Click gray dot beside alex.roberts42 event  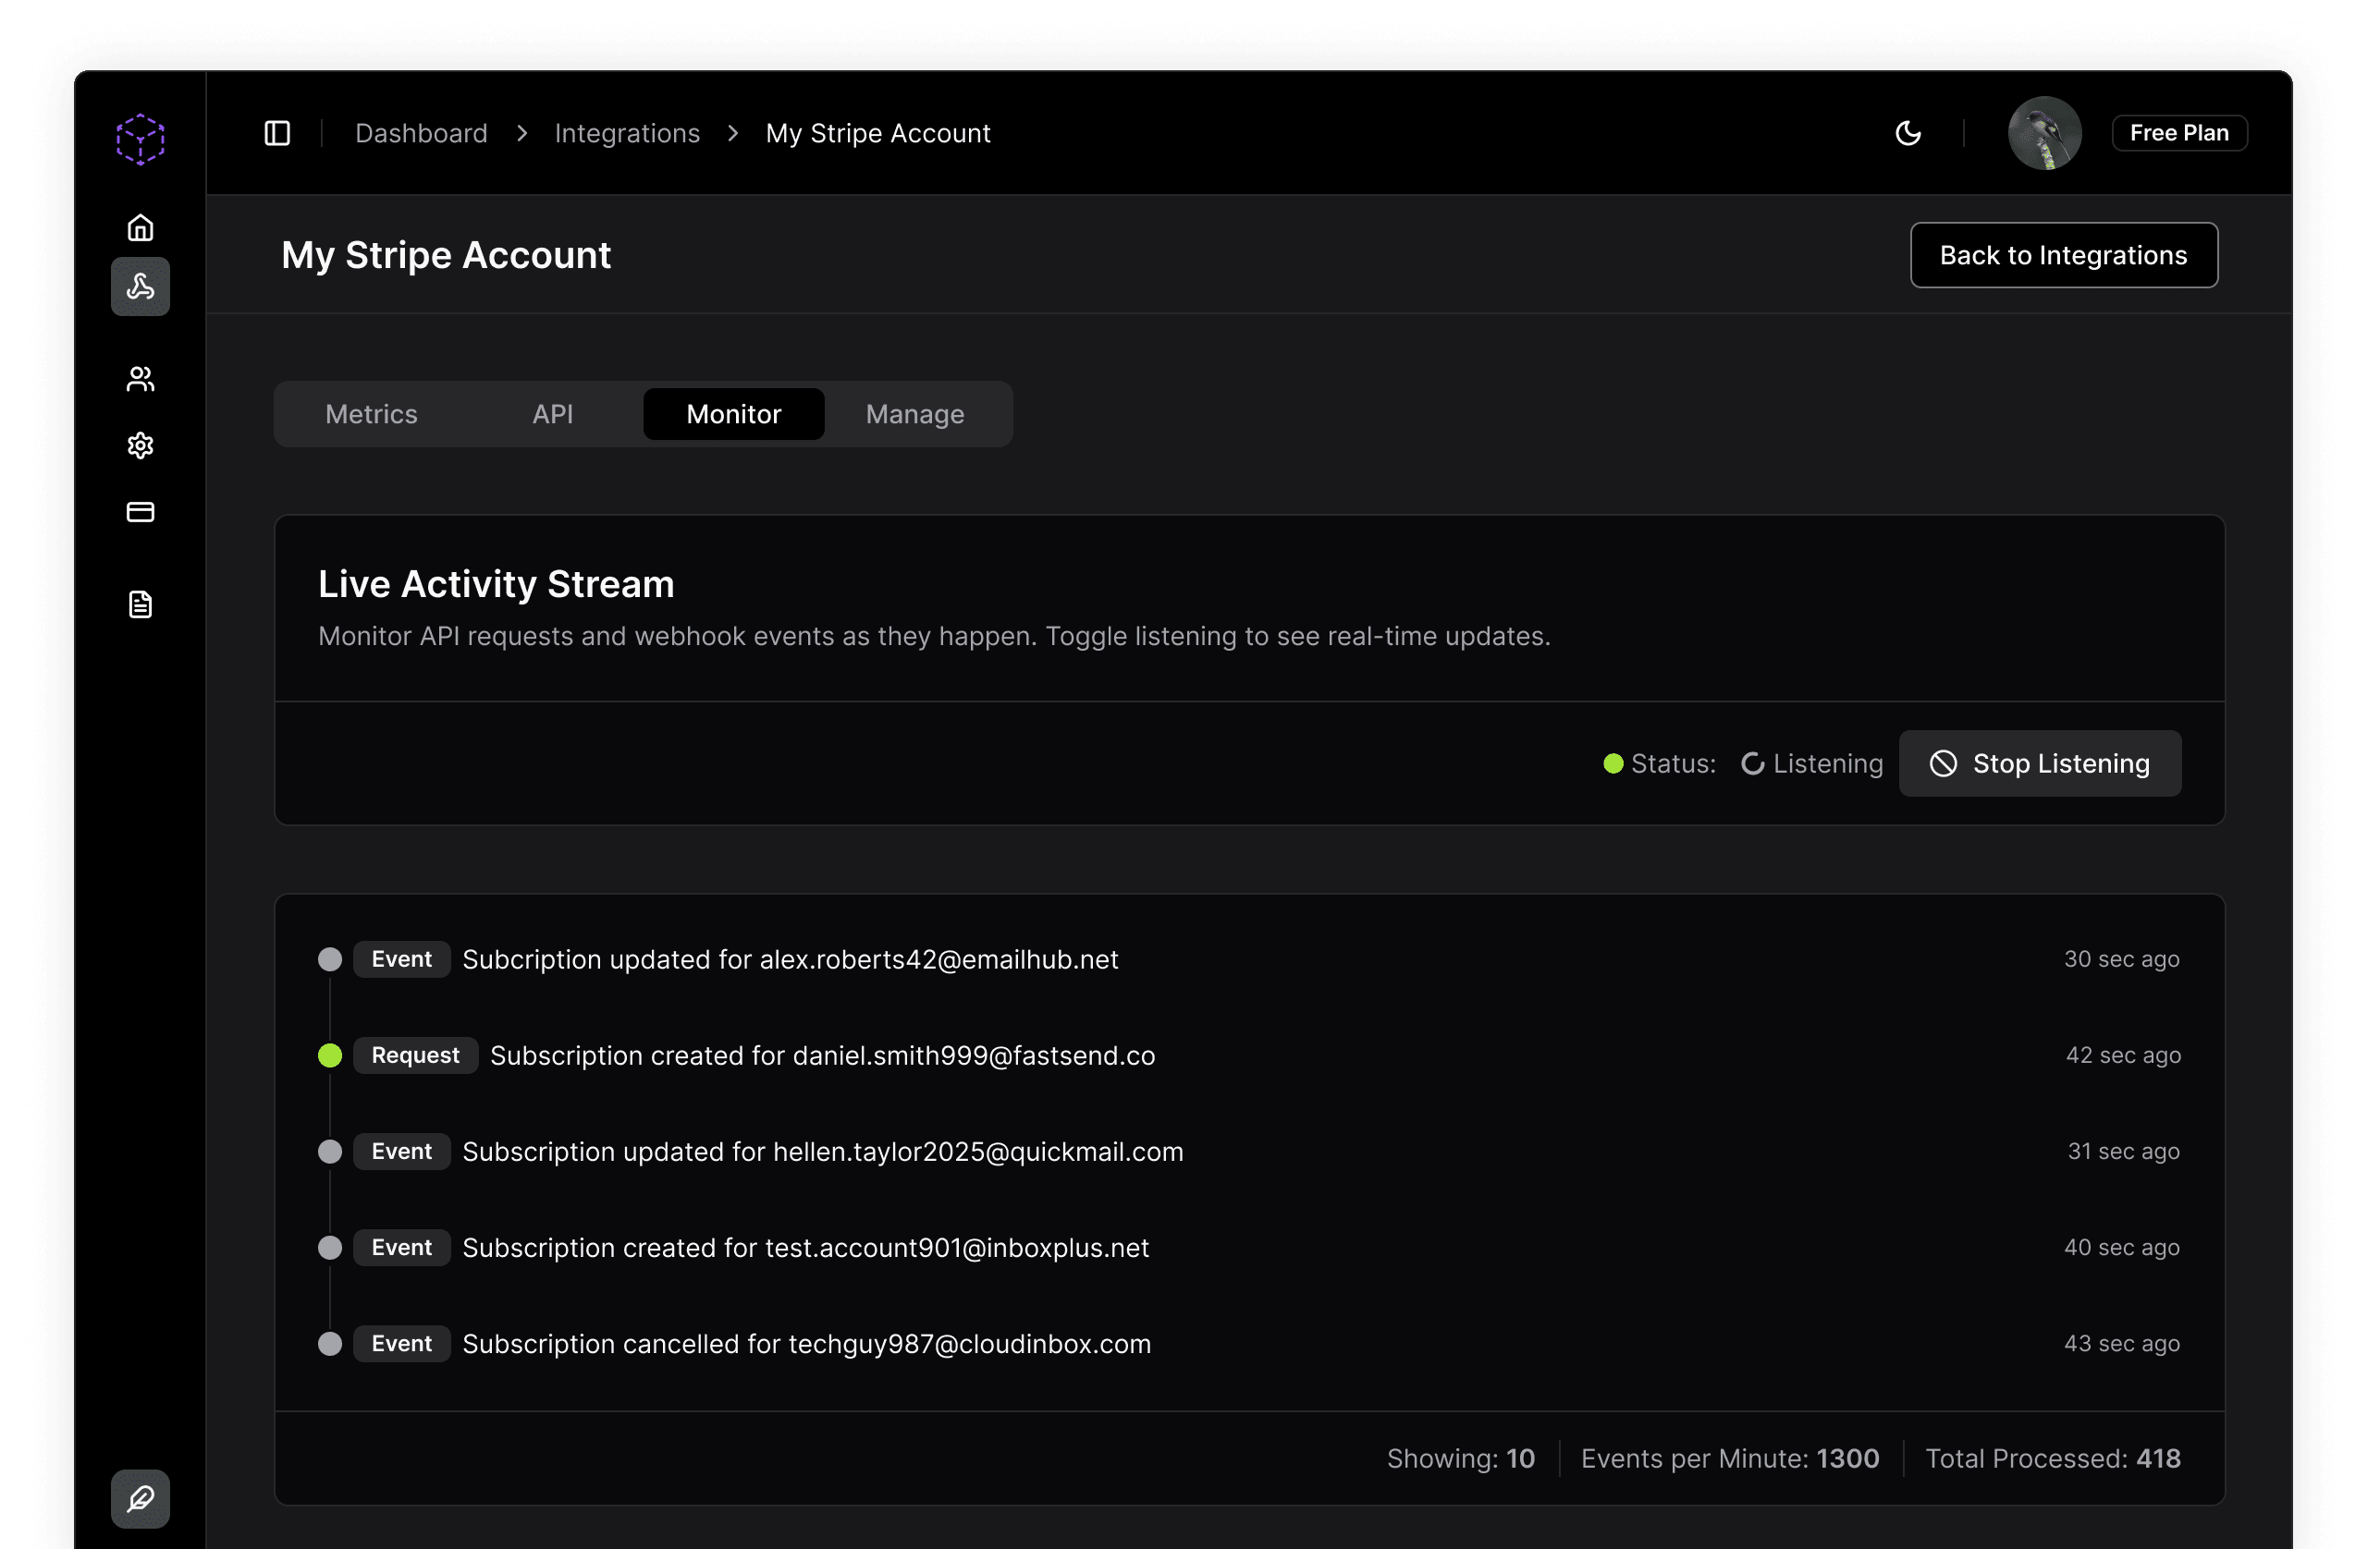pyautogui.click(x=330, y=959)
